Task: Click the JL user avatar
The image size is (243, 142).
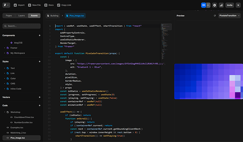Action: [208, 5]
